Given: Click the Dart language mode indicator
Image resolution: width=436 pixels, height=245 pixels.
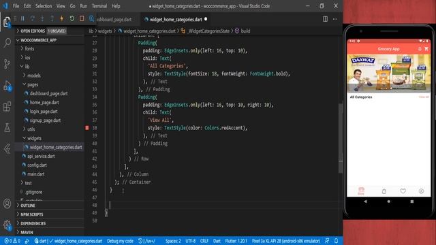Looking at the screenshot, I should click(217, 241).
